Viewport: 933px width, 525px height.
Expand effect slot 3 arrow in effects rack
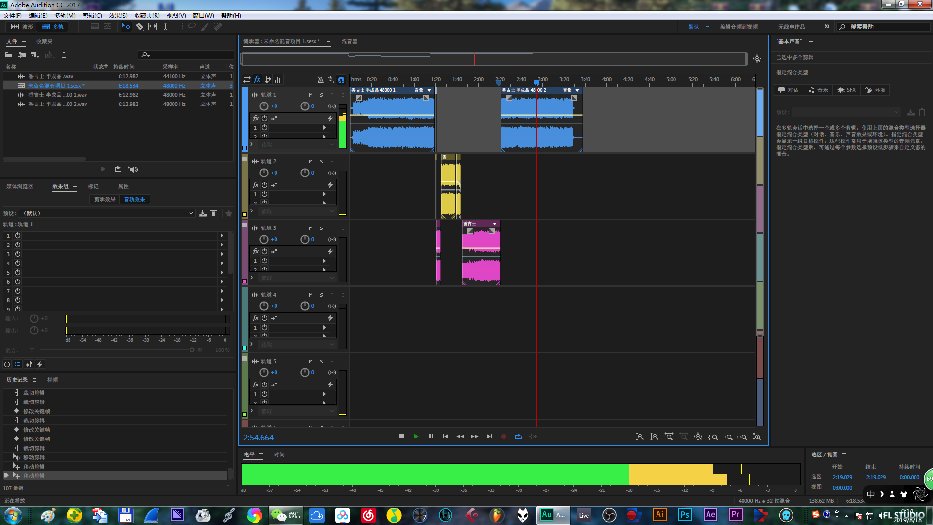[x=222, y=254]
